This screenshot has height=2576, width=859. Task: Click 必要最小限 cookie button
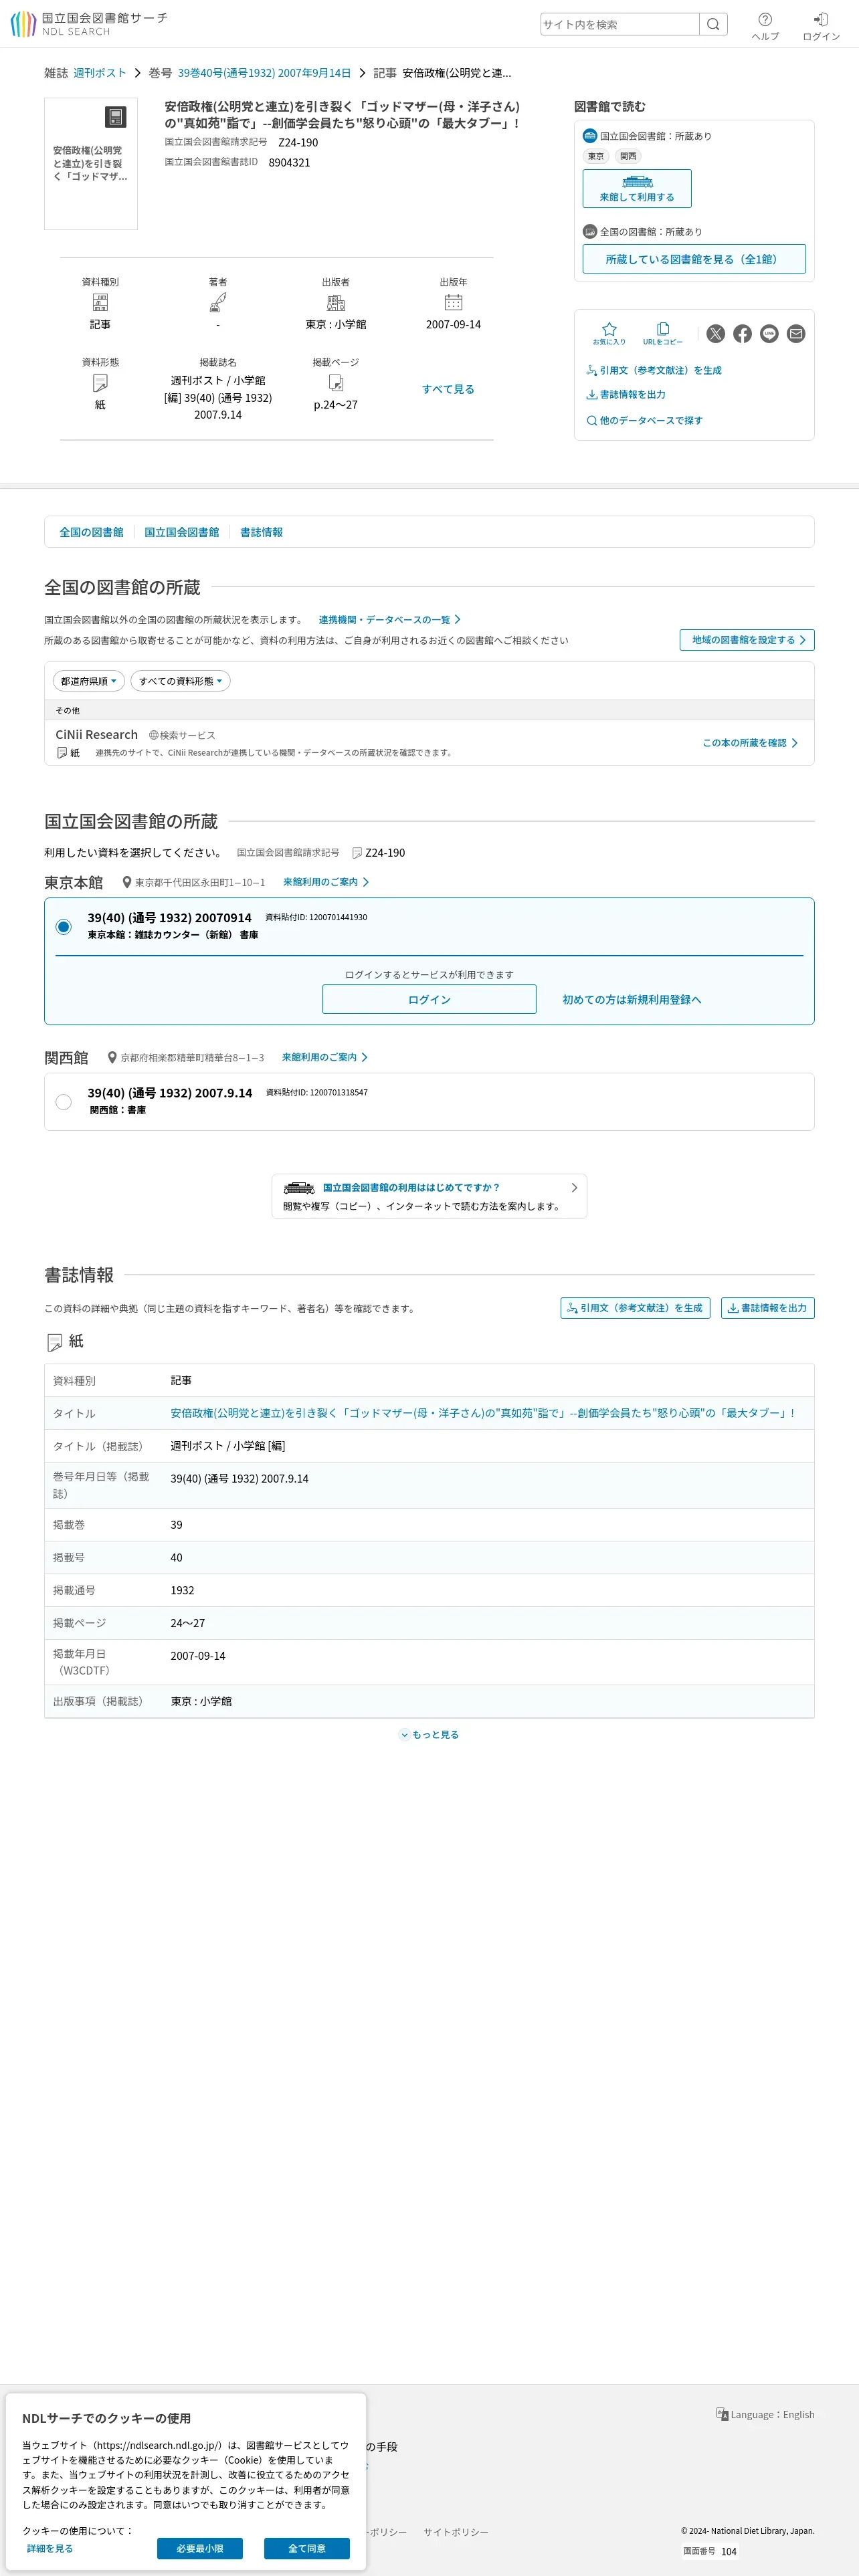[200, 2548]
